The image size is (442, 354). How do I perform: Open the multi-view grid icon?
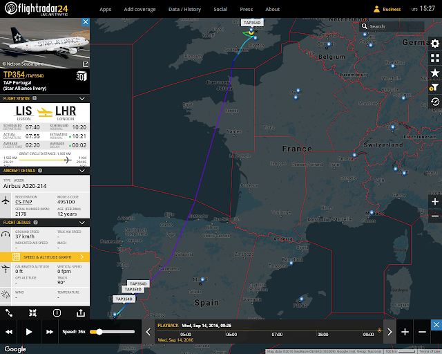(435, 58)
